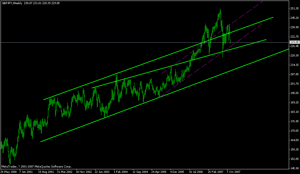
Task: Click the 238.90 price level label
Action: point(294,27)
